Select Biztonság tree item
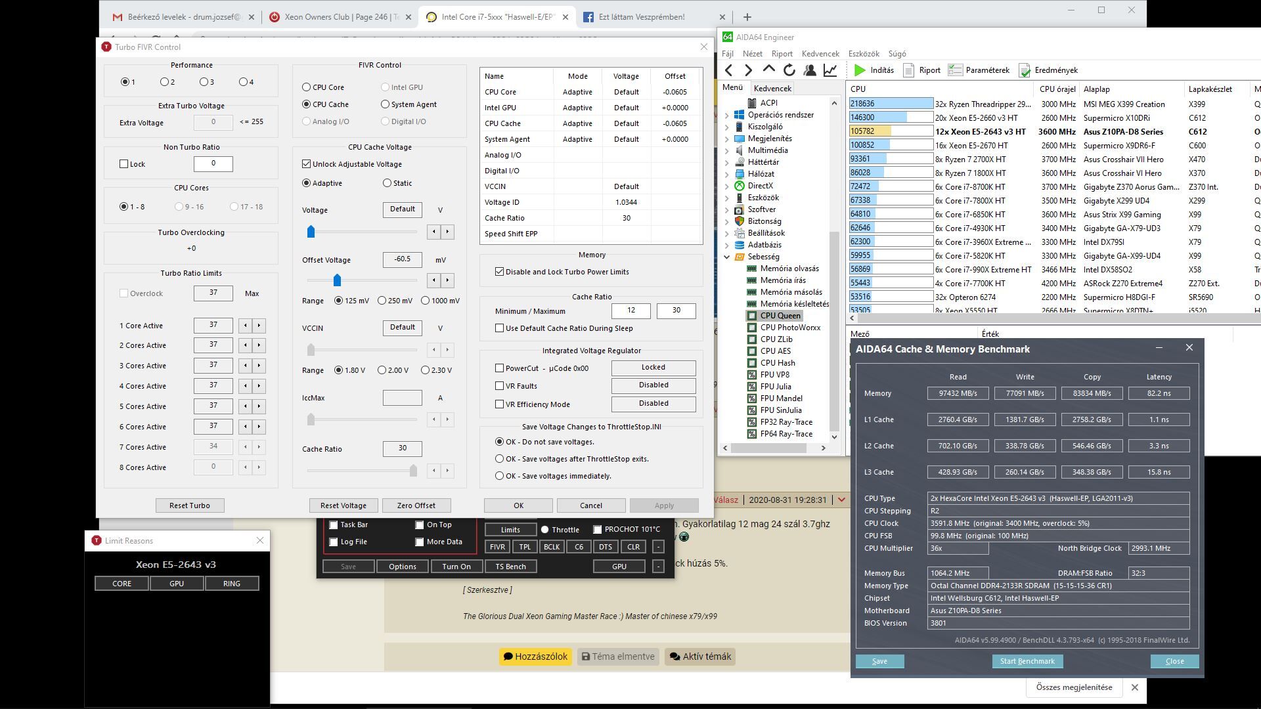The image size is (1261, 709). [764, 221]
